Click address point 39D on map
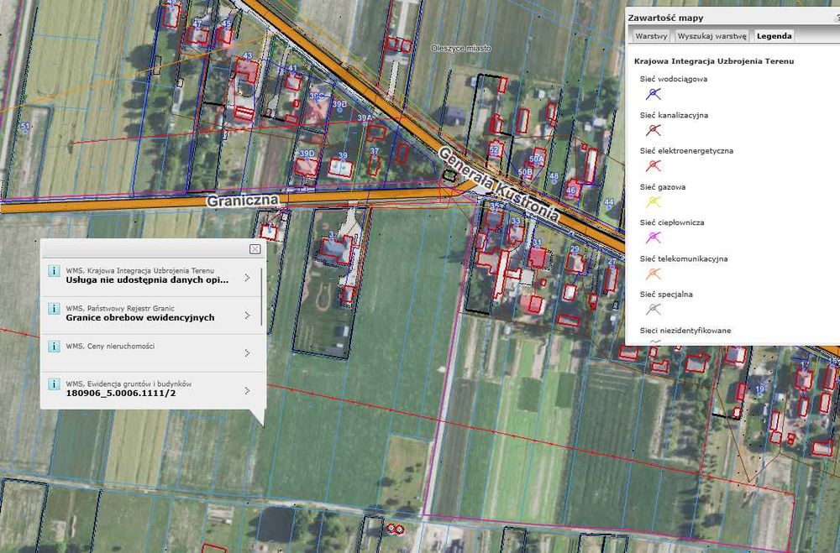 307,154
